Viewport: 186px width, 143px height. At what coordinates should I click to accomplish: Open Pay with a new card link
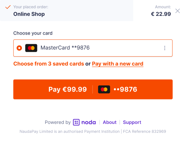118,64
